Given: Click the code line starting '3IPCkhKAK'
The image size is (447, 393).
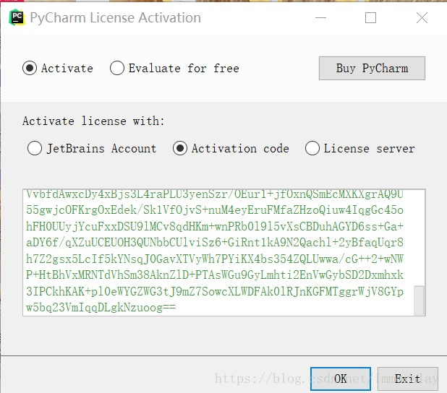Looking at the screenshot, I should pos(215,291).
